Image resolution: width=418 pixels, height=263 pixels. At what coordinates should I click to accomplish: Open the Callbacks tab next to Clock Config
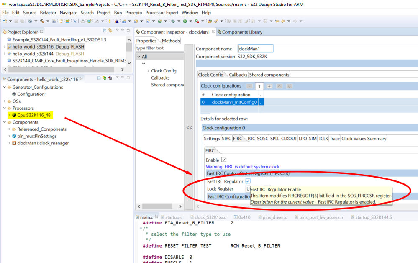[238, 75]
